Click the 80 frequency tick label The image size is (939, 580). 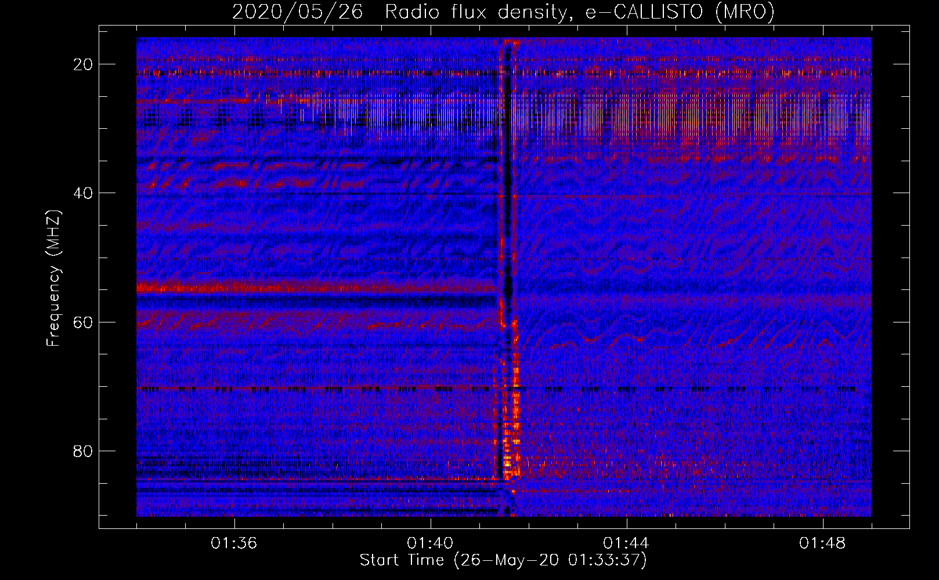pyautogui.click(x=83, y=451)
